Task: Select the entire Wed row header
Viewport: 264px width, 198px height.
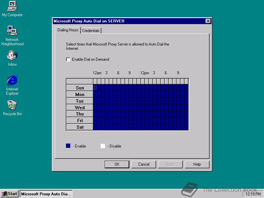Action: (x=80, y=108)
